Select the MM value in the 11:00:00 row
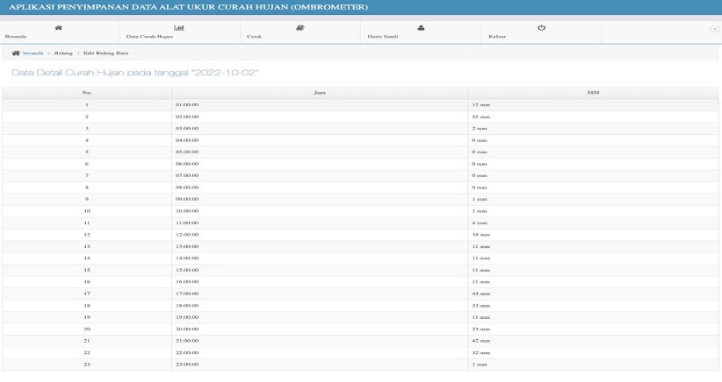Viewport: 722px width, 382px height. (480, 223)
